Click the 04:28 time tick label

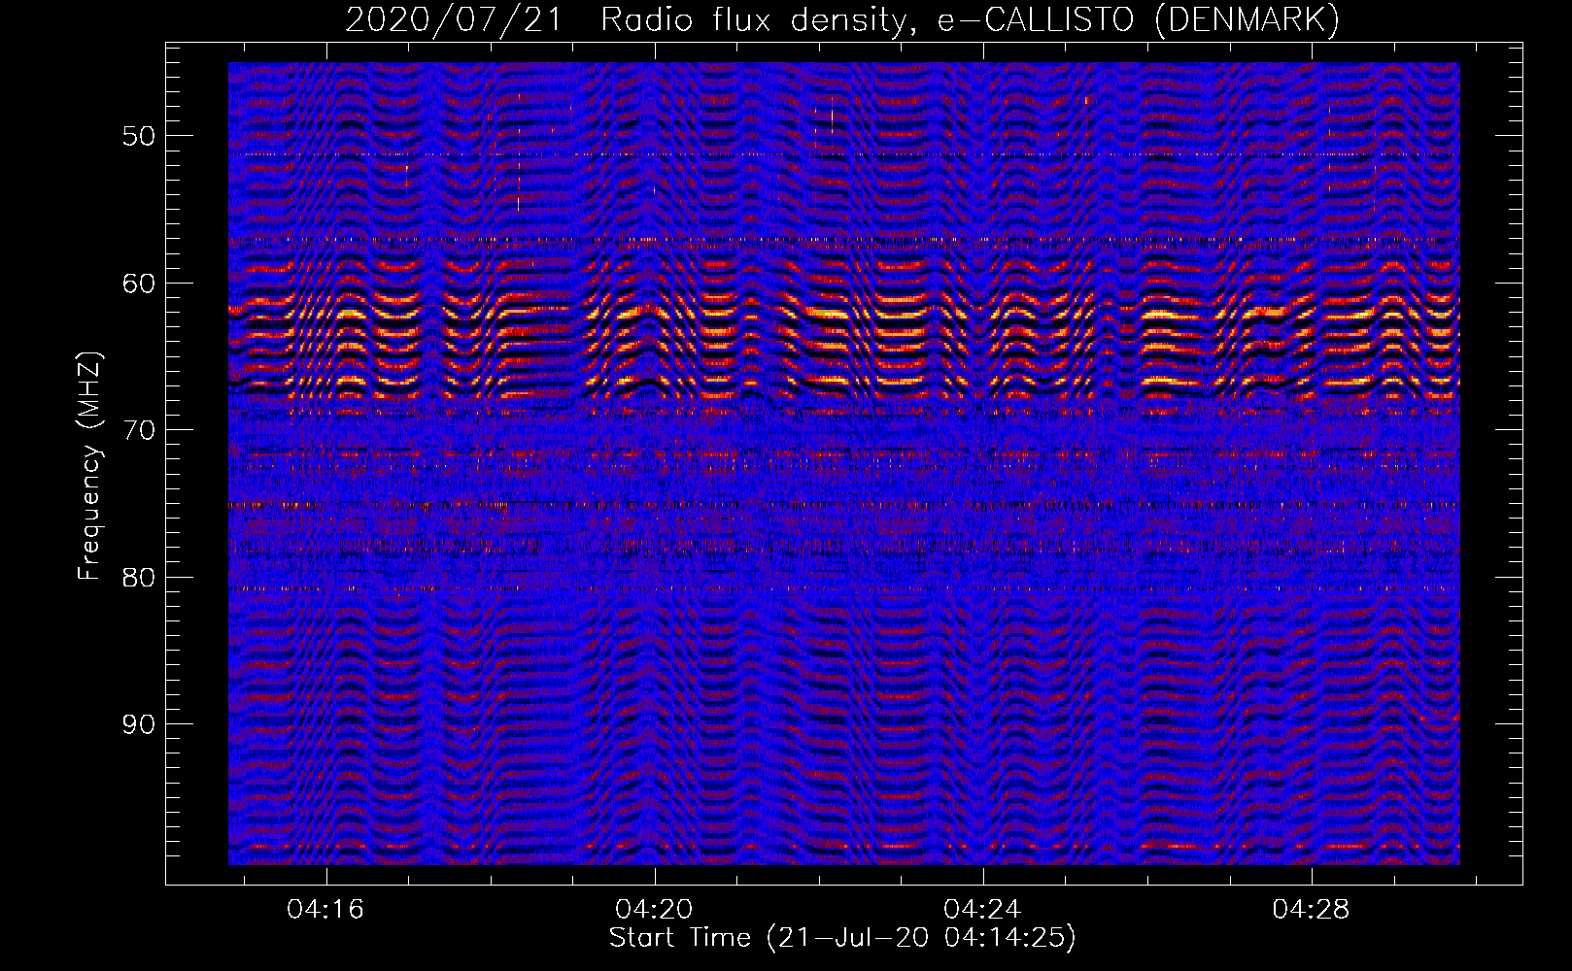click(1312, 909)
